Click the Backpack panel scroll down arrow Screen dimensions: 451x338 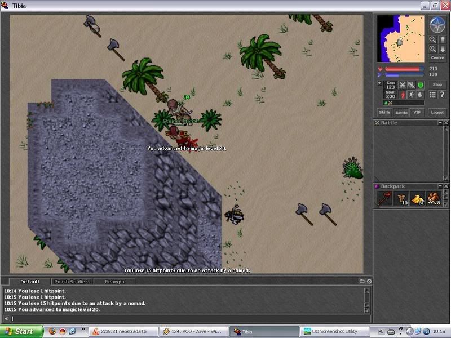pos(446,204)
